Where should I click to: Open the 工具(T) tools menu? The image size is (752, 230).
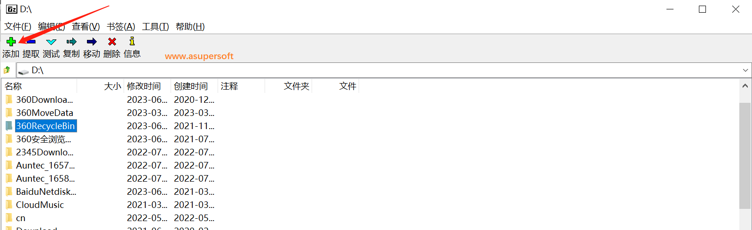pos(156,27)
